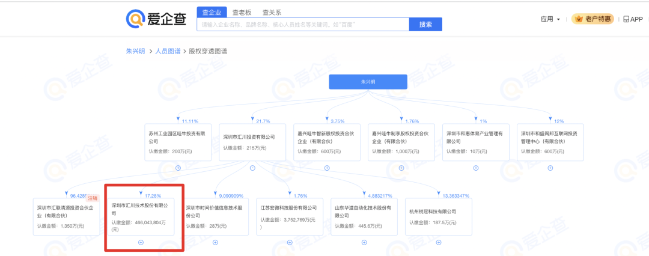Open 嘉兴哇牛制享股权投资合伙企业 node
The image size is (649, 256).
click(401, 142)
